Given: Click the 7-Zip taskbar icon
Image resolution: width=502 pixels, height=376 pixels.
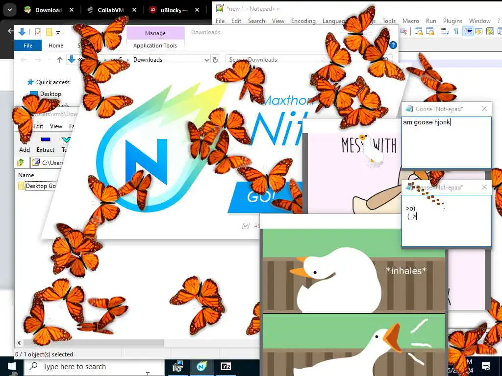Looking at the screenshot, I should pyautogui.click(x=226, y=367).
